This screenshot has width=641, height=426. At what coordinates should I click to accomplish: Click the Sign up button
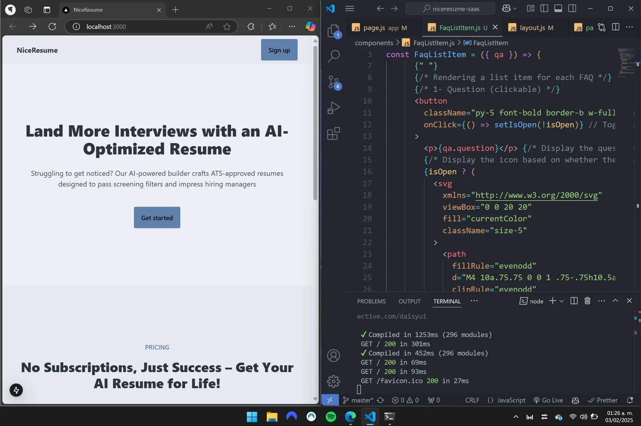[x=279, y=50]
